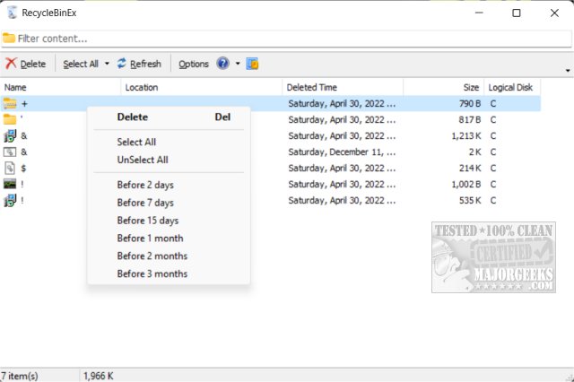Sort by the Deleted Time column header
574x382 pixels.
343,88
